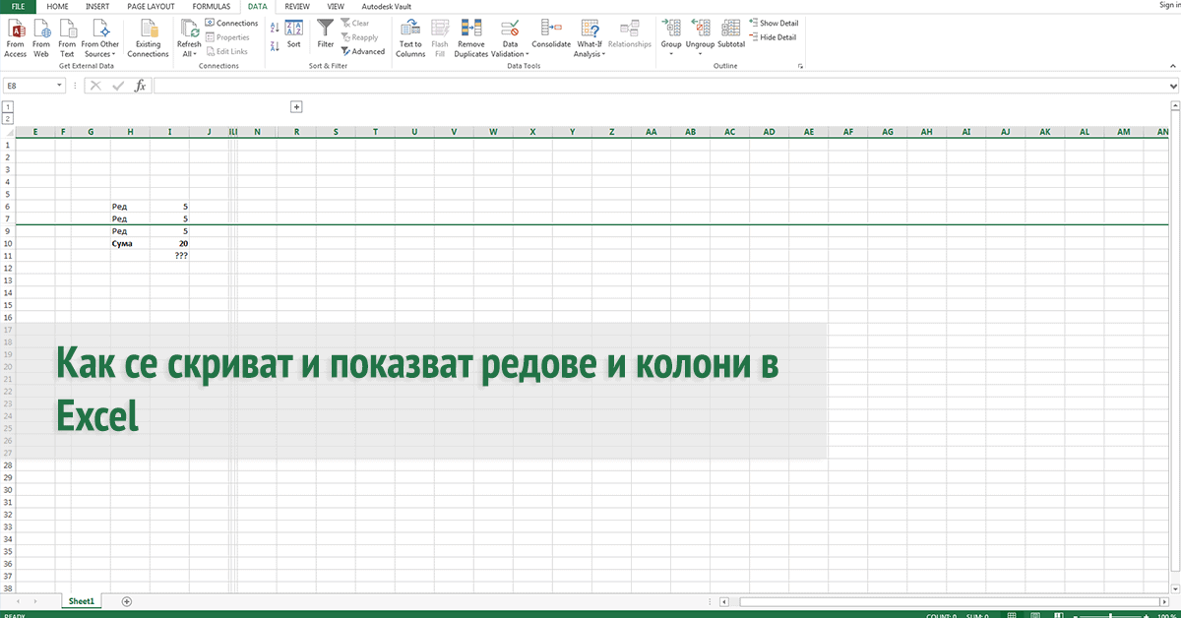This screenshot has width=1181, height=618.
Task: Import data From Text
Action: (67, 37)
